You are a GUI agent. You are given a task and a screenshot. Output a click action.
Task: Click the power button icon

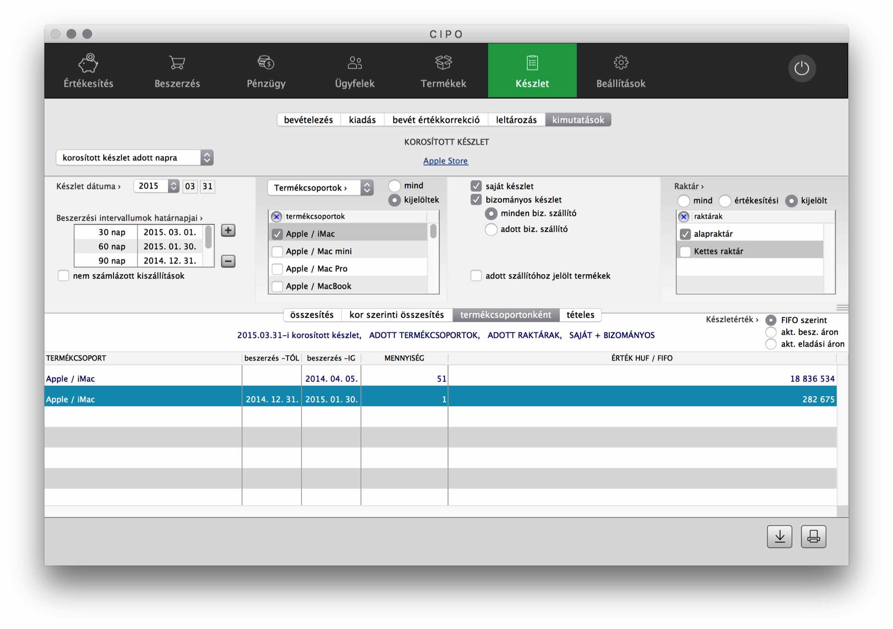click(x=801, y=68)
